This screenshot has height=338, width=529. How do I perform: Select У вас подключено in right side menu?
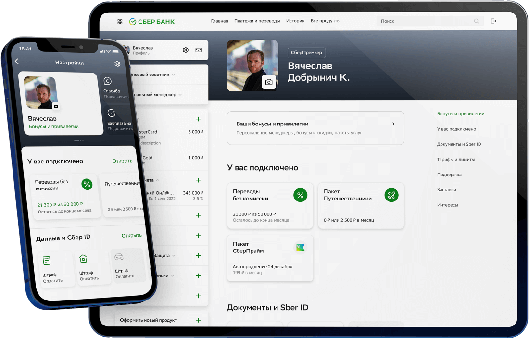(456, 129)
